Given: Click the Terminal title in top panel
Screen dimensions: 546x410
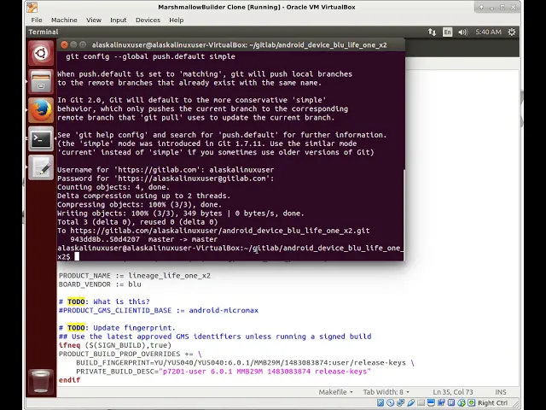Looking at the screenshot, I should (44, 32).
